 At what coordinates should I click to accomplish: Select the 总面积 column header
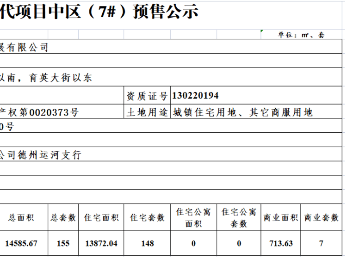tap(21, 217)
